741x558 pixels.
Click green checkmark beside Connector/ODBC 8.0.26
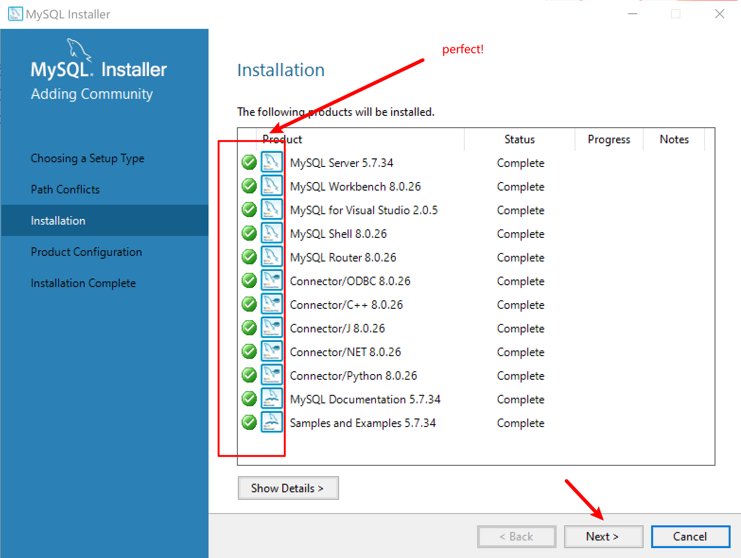[x=249, y=280]
